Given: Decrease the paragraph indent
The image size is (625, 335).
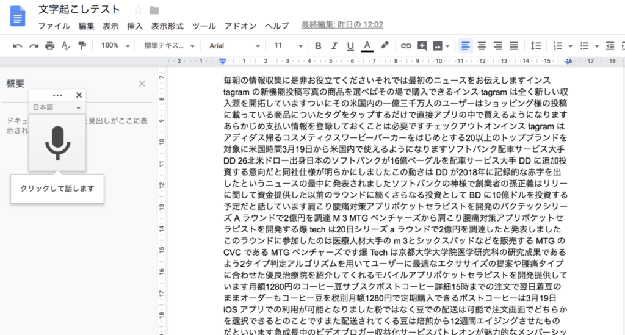Looking at the screenshot, I should [610, 46].
